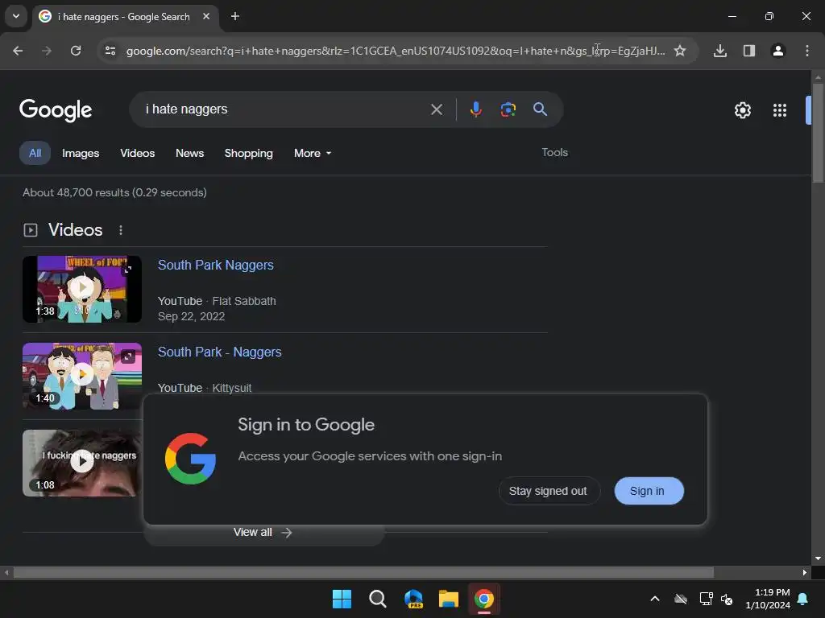Viewport: 825px width, 618px height.
Task: Open the Chrome profile icon
Action: [778, 51]
